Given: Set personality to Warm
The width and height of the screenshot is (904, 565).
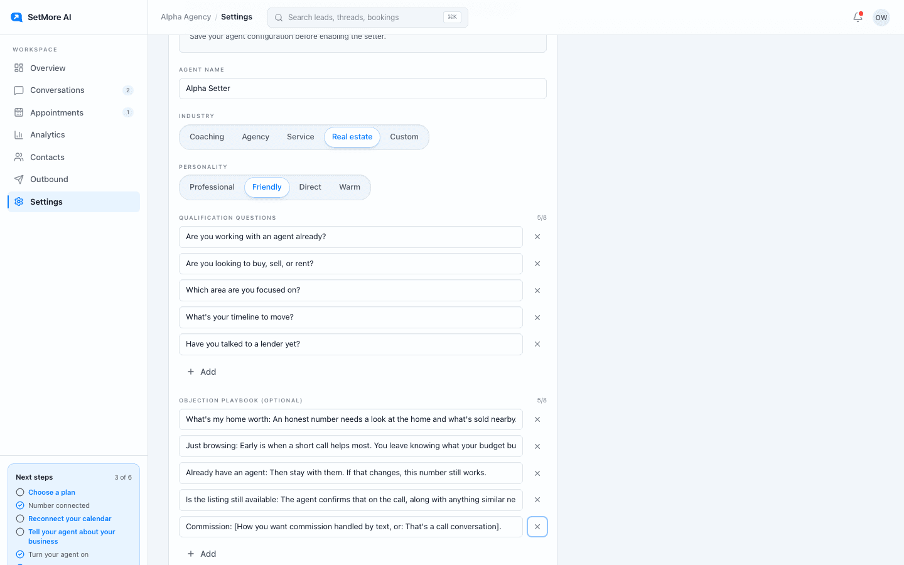Looking at the screenshot, I should click(350, 187).
